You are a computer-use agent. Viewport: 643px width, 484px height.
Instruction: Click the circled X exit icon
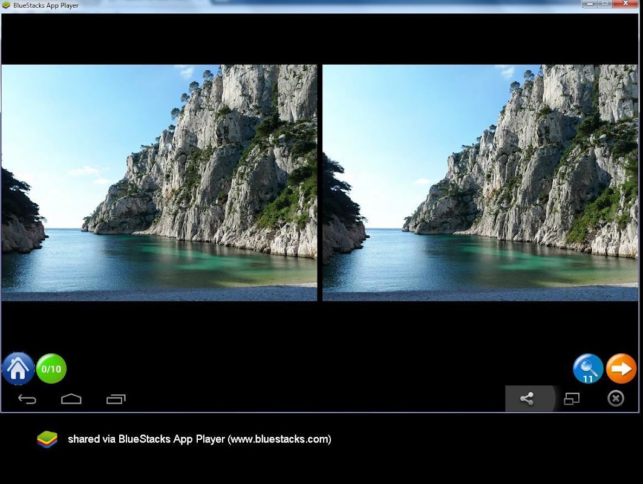coord(616,398)
